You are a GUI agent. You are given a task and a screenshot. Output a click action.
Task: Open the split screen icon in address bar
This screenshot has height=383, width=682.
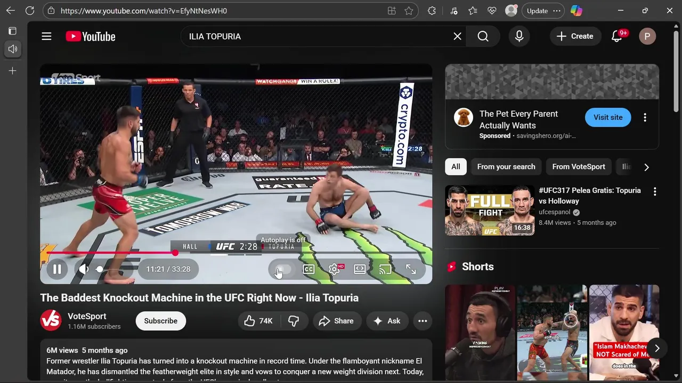(x=392, y=11)
